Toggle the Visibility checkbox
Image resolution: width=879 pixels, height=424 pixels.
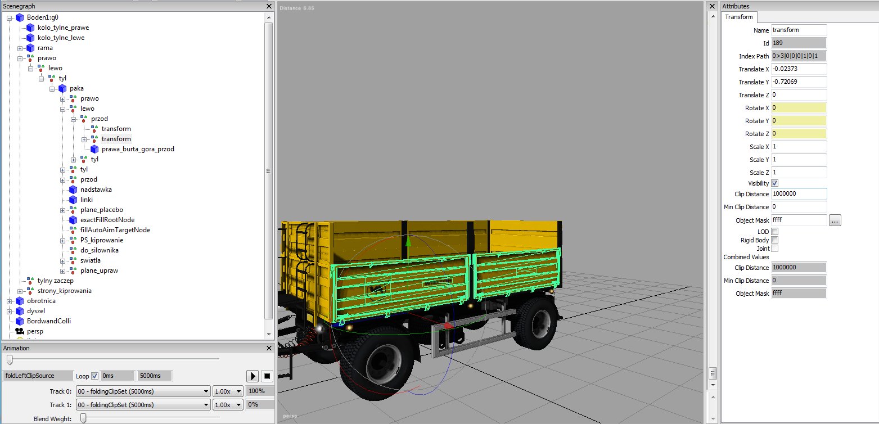click(x=775, y=183)
